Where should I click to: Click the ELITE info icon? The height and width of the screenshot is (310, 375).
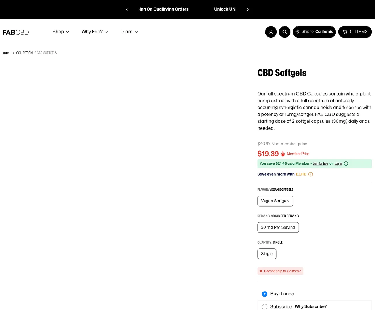point(311,174)
